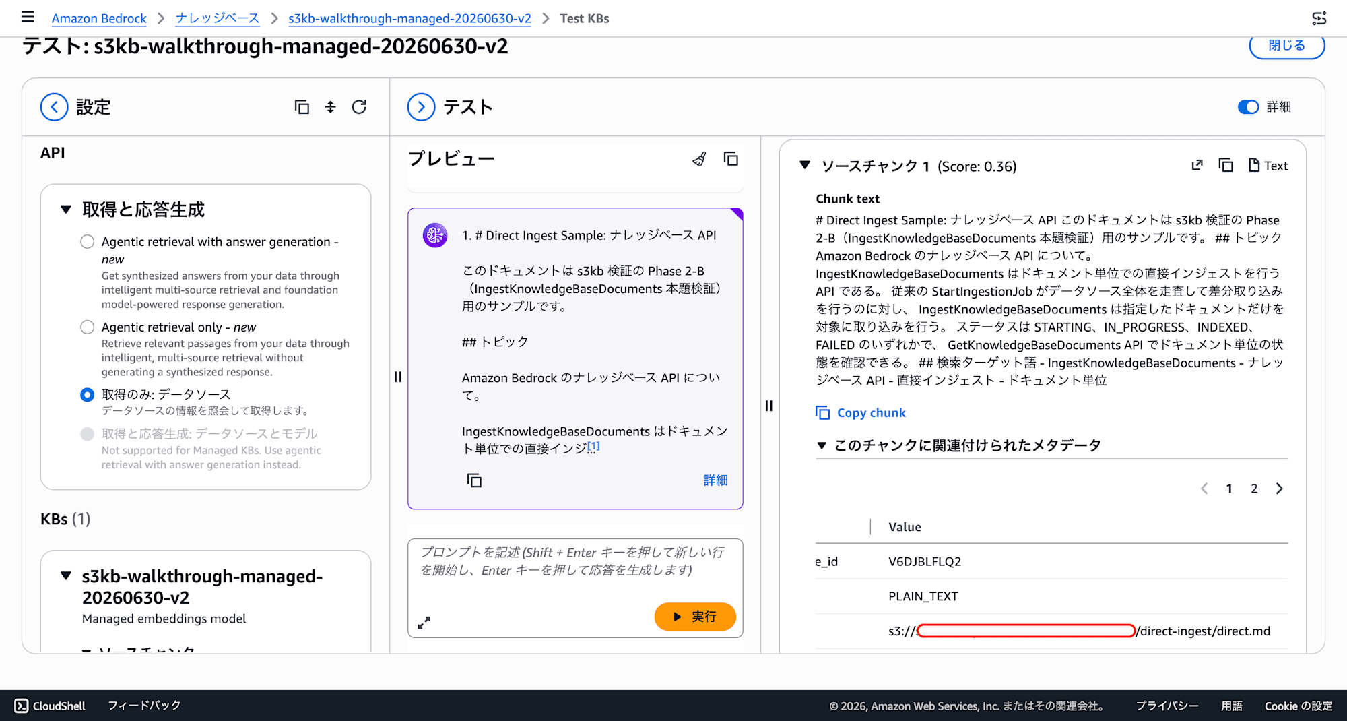Collapse ソースチャンク 1 section

tap(804, 165)
